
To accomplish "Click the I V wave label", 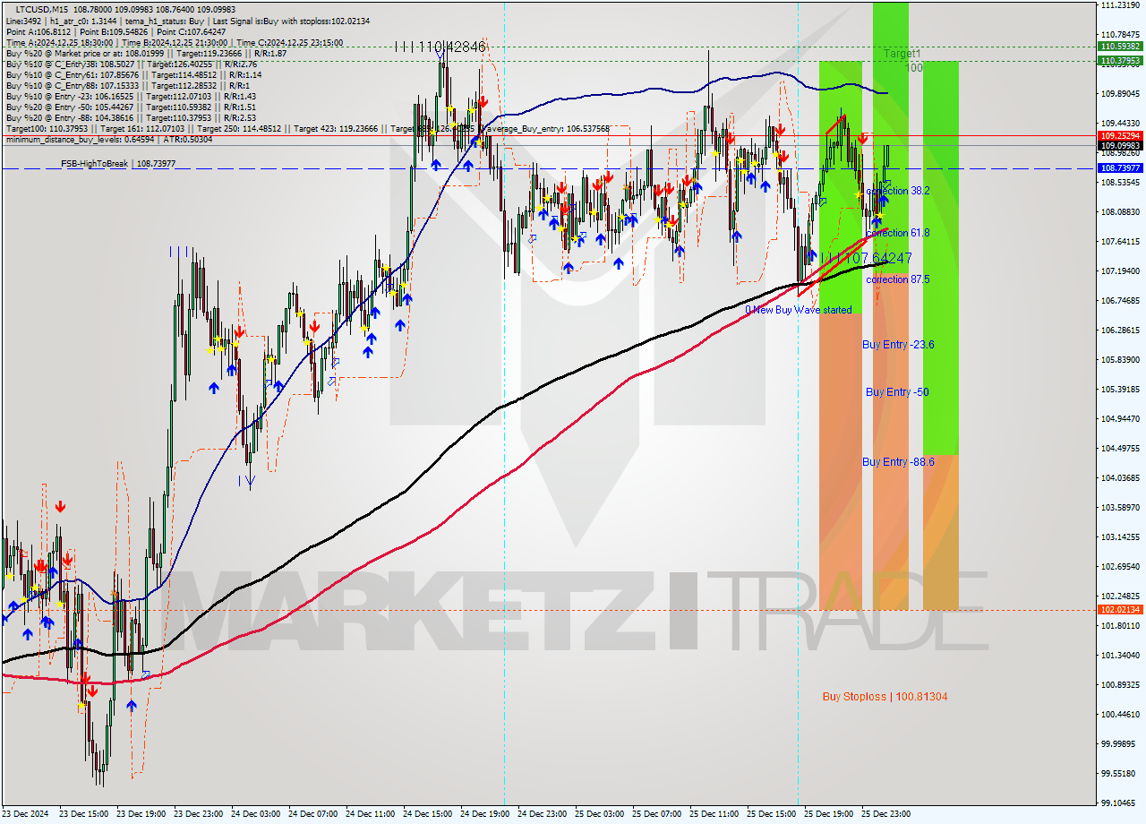I will tap(246, 481).
